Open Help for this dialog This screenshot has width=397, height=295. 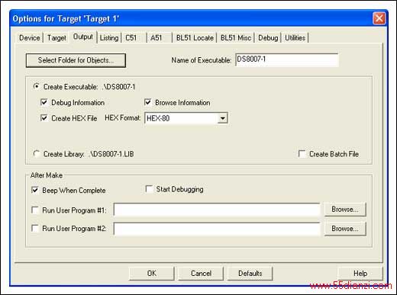coord(360,274)
